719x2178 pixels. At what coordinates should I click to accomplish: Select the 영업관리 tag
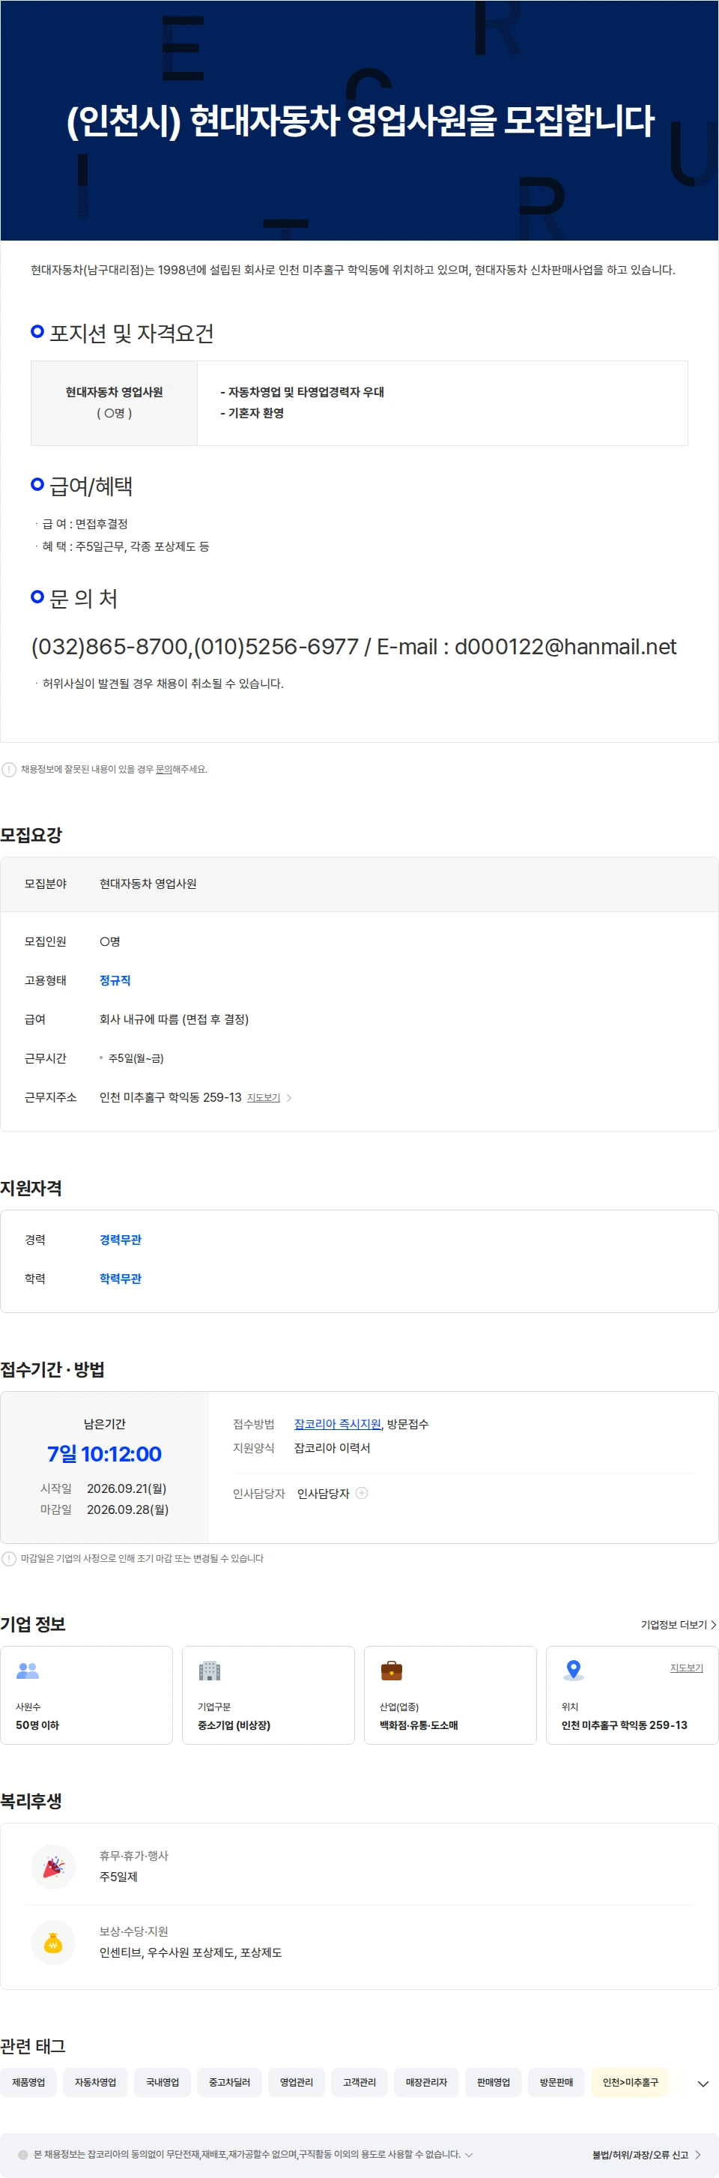click(x=297, y=2083)
